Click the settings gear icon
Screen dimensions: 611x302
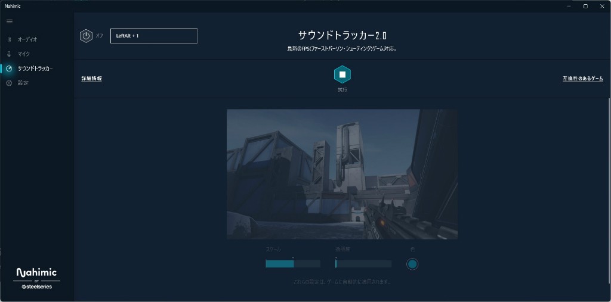[10, 83]
